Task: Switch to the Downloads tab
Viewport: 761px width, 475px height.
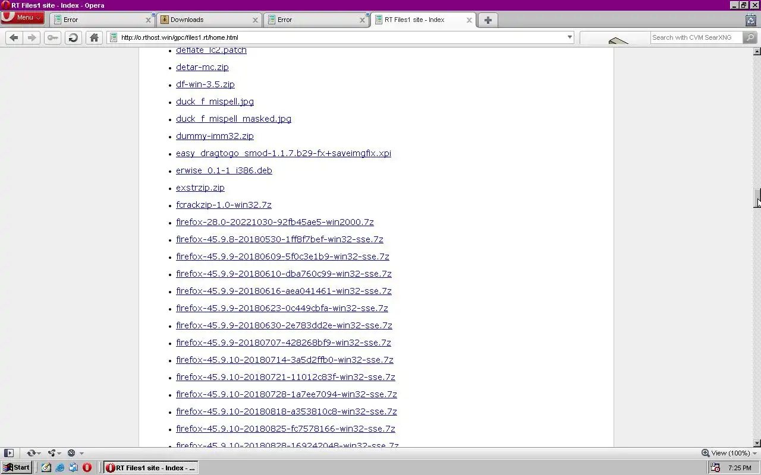Action: (209, 20)
